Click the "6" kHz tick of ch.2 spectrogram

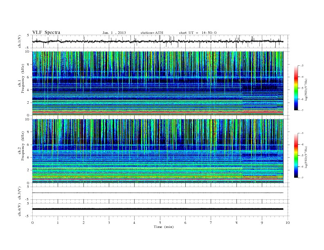pyautogui.click(x=29, y=145)
